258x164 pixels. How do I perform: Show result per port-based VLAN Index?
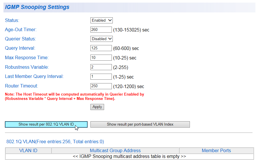pyautogui.click(x=140, y=124)
